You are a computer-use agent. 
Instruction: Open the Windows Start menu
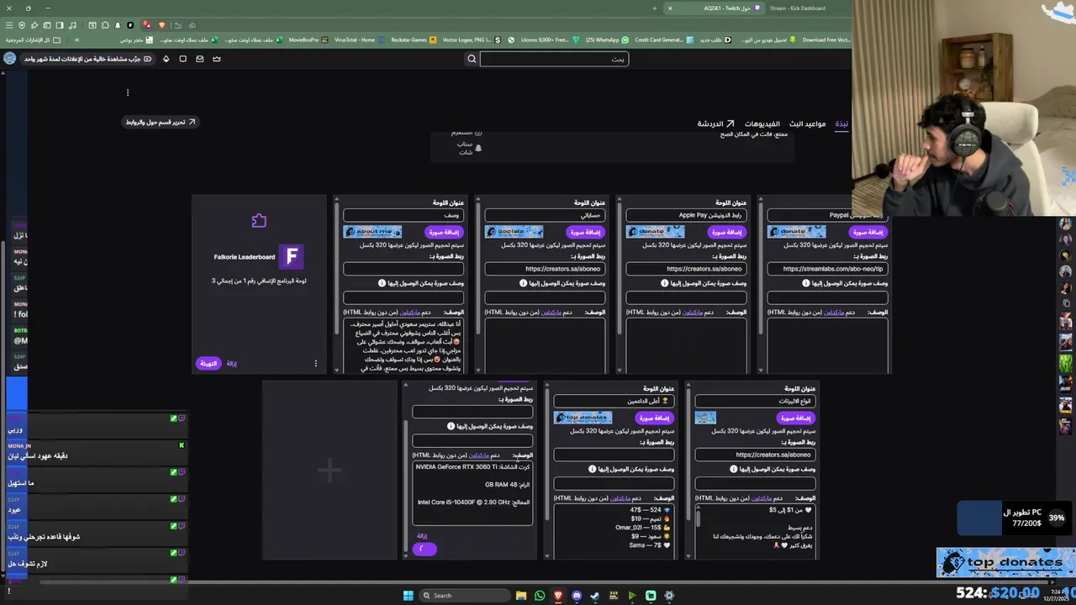(x=408, y=596)
